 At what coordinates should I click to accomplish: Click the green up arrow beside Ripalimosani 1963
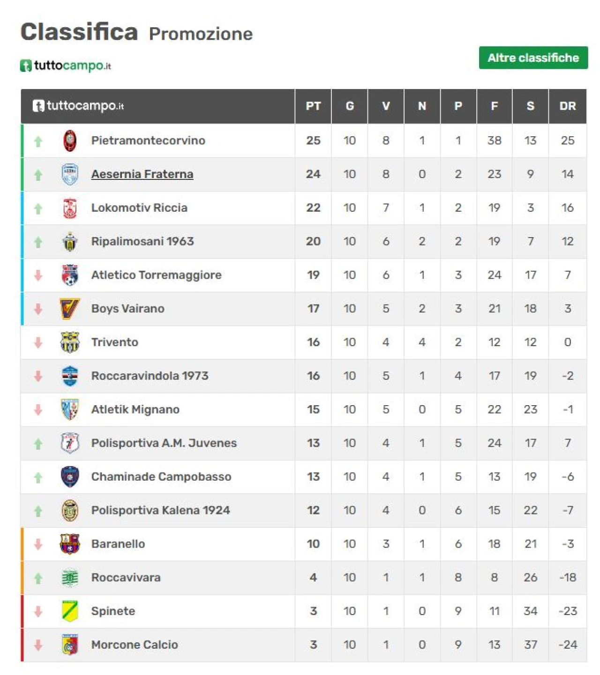38,242
